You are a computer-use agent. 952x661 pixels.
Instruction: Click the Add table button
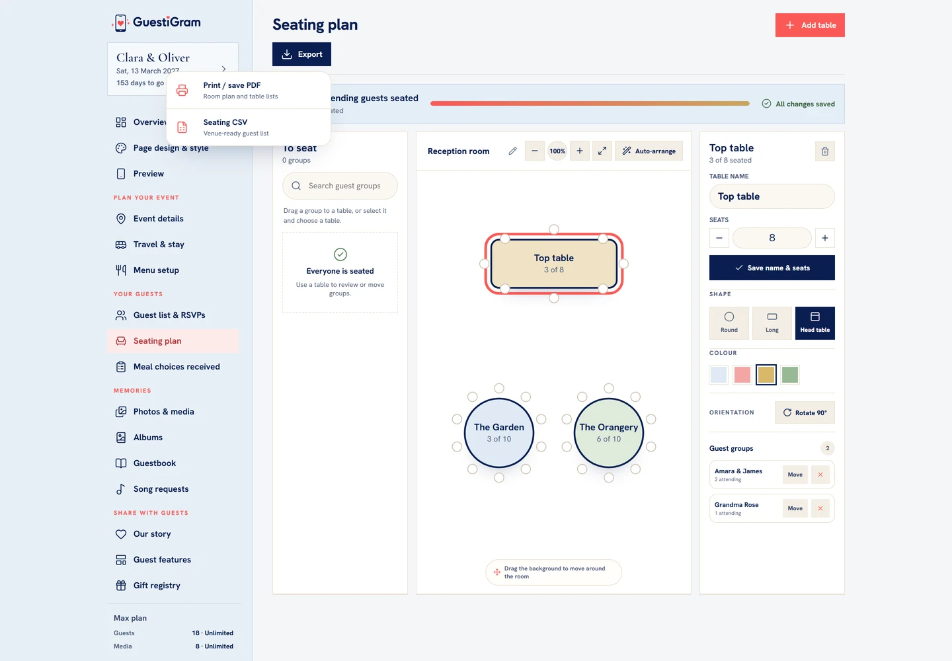(810, 25)
